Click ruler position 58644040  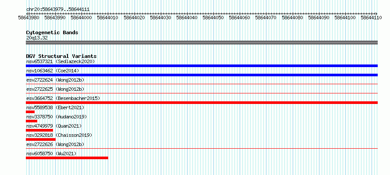tap(187, 18)
